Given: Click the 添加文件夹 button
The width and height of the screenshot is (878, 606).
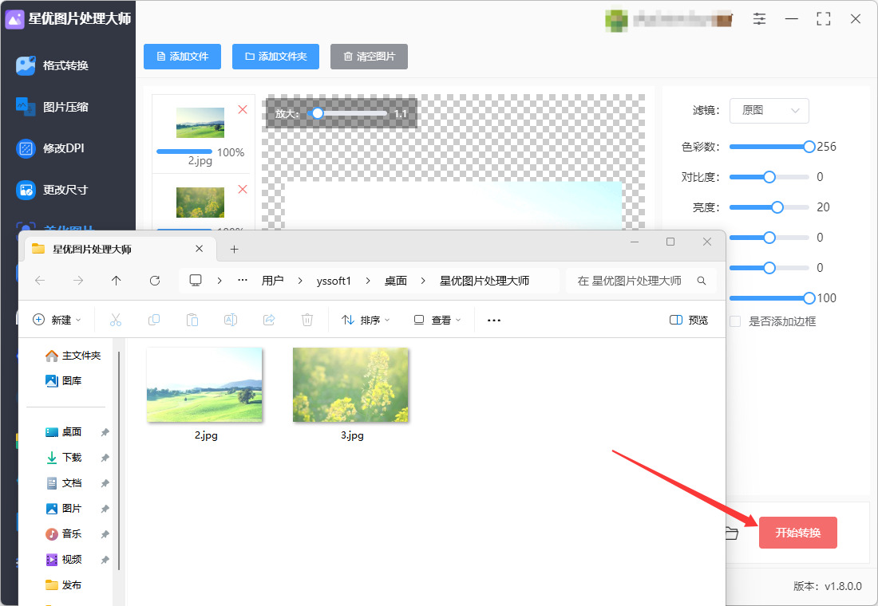Looking at the screenshot, I should coord(275,57).
